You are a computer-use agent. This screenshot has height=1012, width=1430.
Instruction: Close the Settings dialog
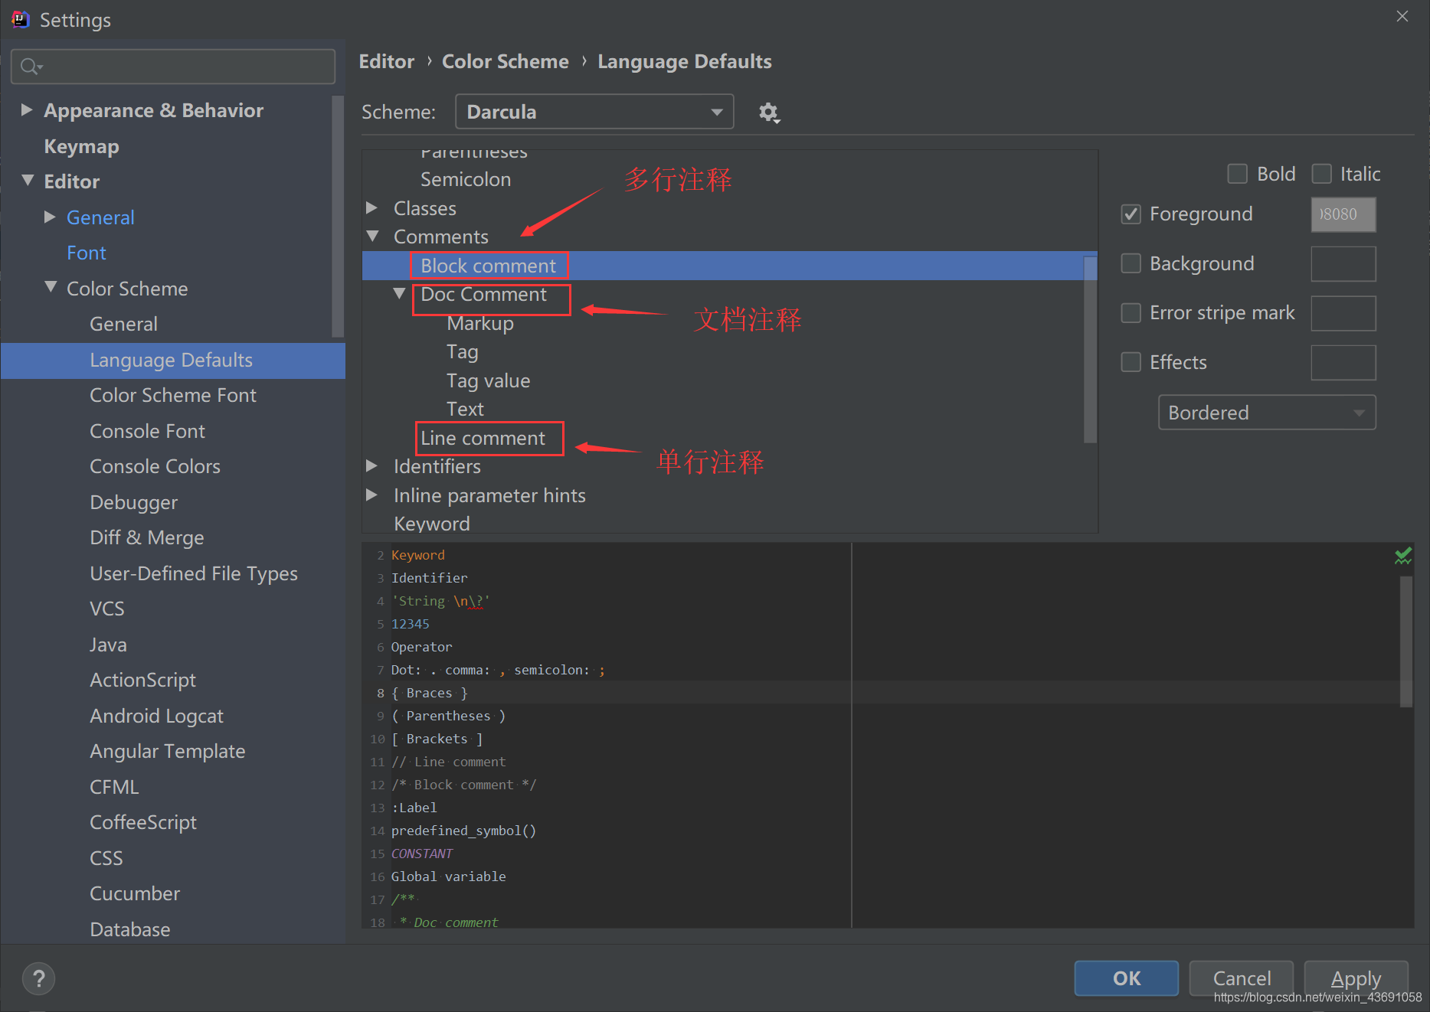pyautogui.click(x=1402, y=16)
